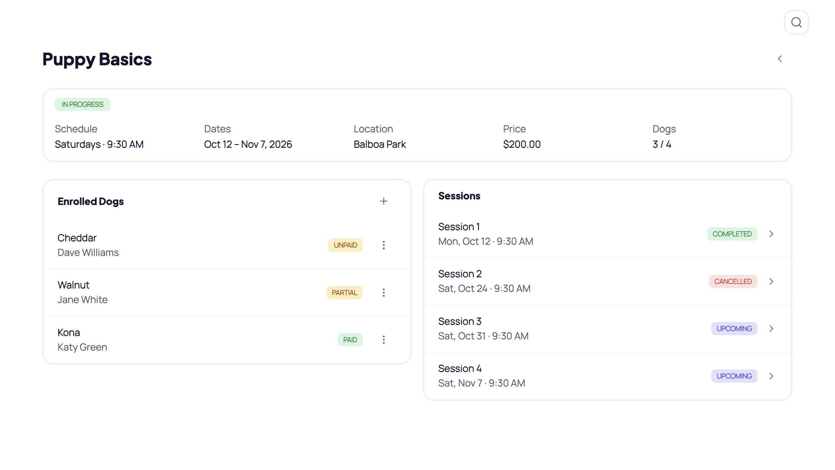
Task: Select the Cheddar dog name
Action: [x=77, y=238]
